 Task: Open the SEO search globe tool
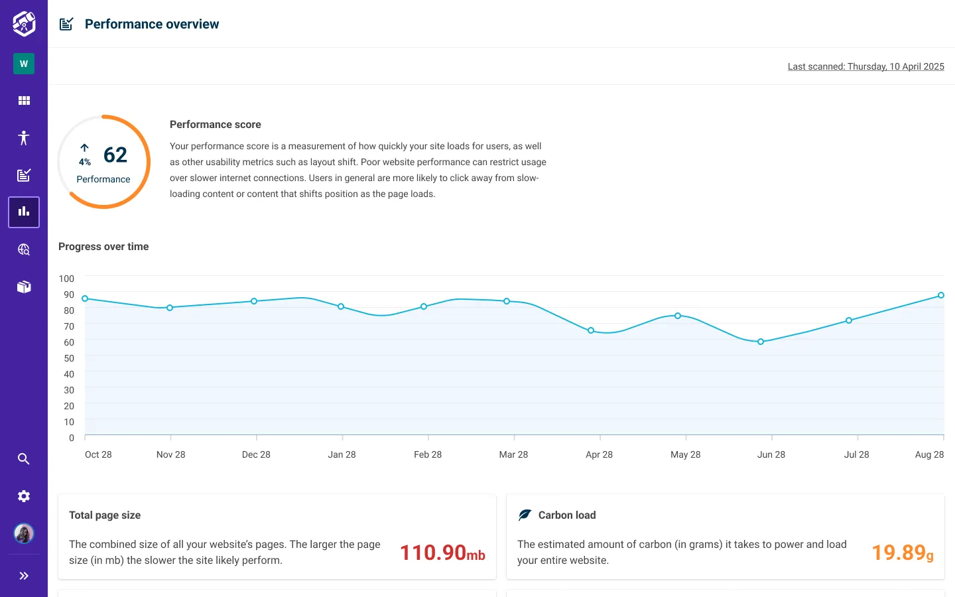click(24, 249)
